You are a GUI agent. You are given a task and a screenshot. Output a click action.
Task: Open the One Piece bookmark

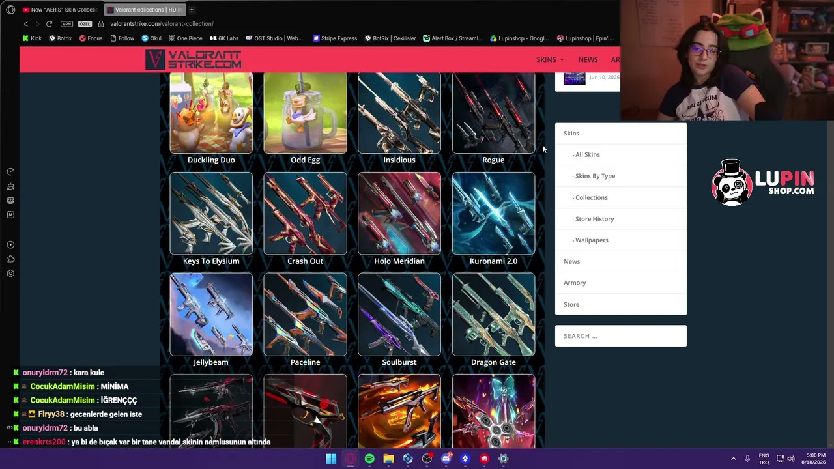185,38
